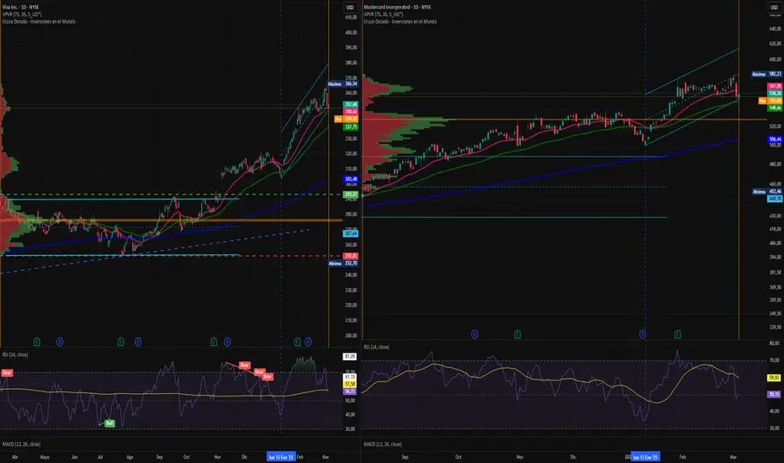784x463 pixels.
Task: Click orange Pre 555,00 label on Mastercard
Action: point(770,101)
